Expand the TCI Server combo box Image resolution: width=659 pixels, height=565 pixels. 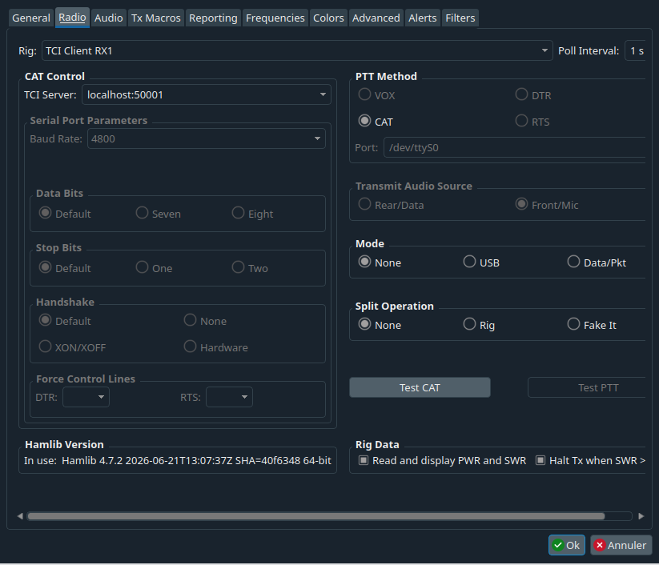pos(207,95)
